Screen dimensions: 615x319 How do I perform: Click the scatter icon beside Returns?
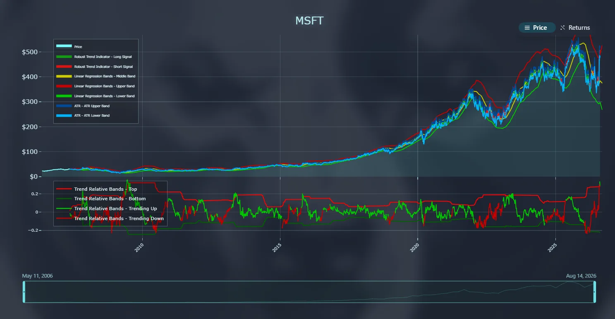[562, 28]
